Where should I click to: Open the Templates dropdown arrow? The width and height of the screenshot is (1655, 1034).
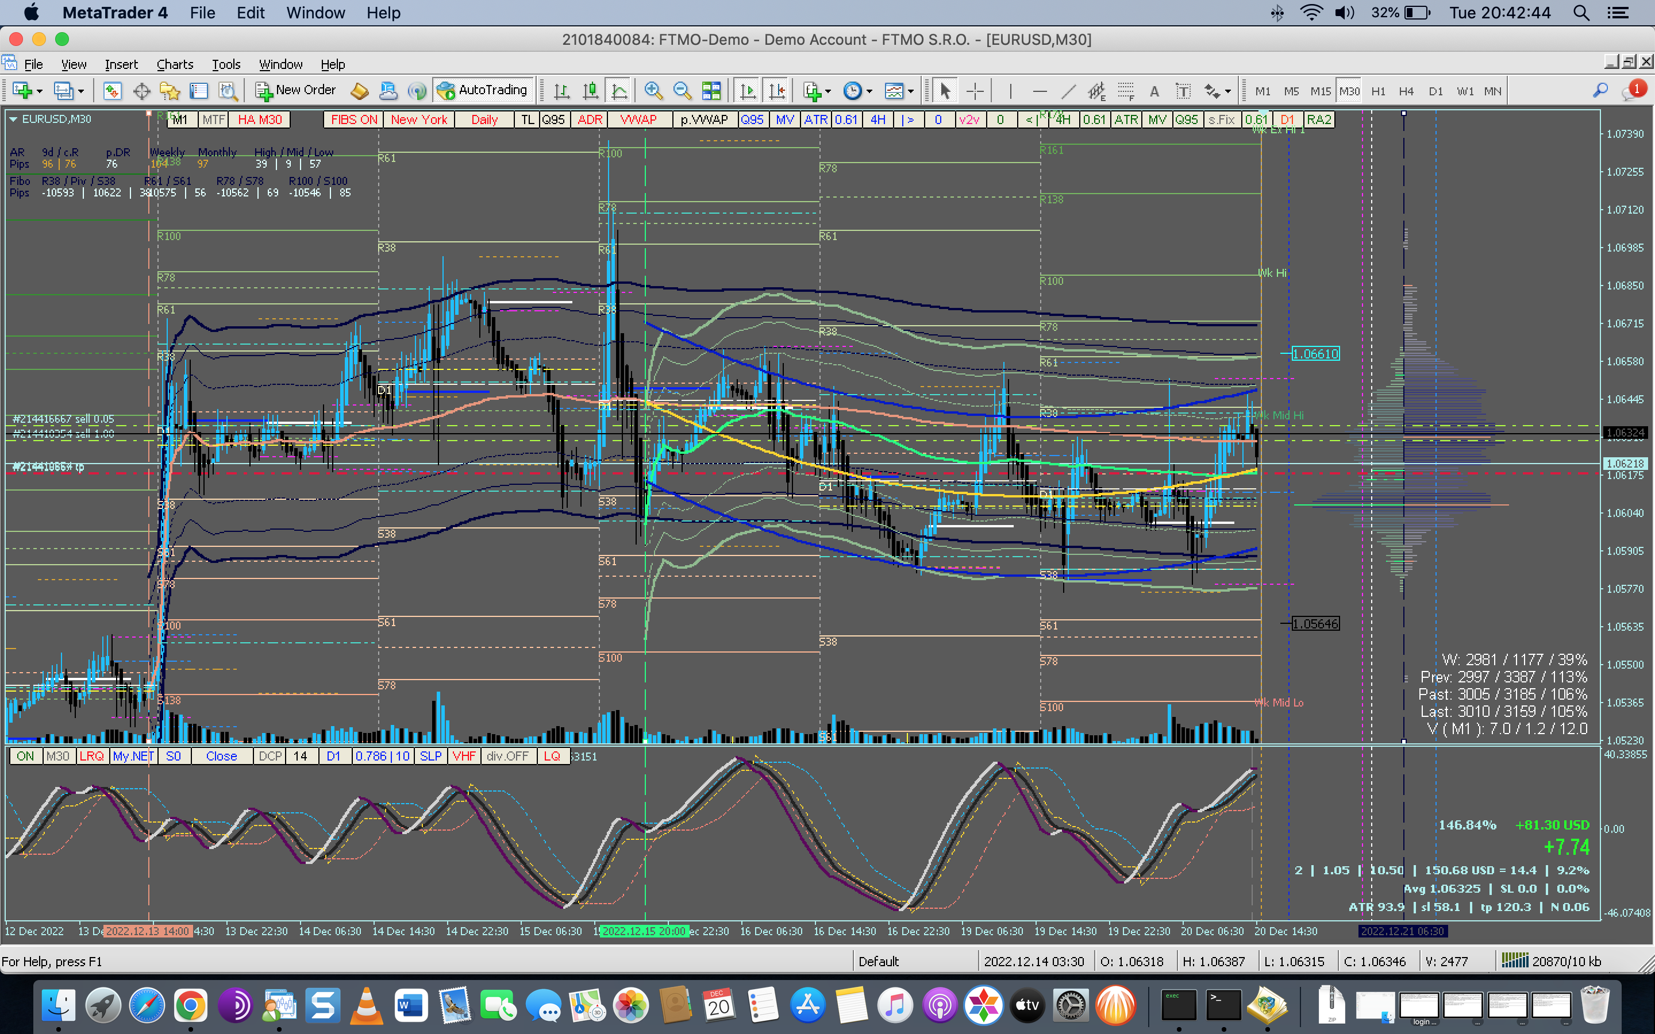click(x=911, y=92)
